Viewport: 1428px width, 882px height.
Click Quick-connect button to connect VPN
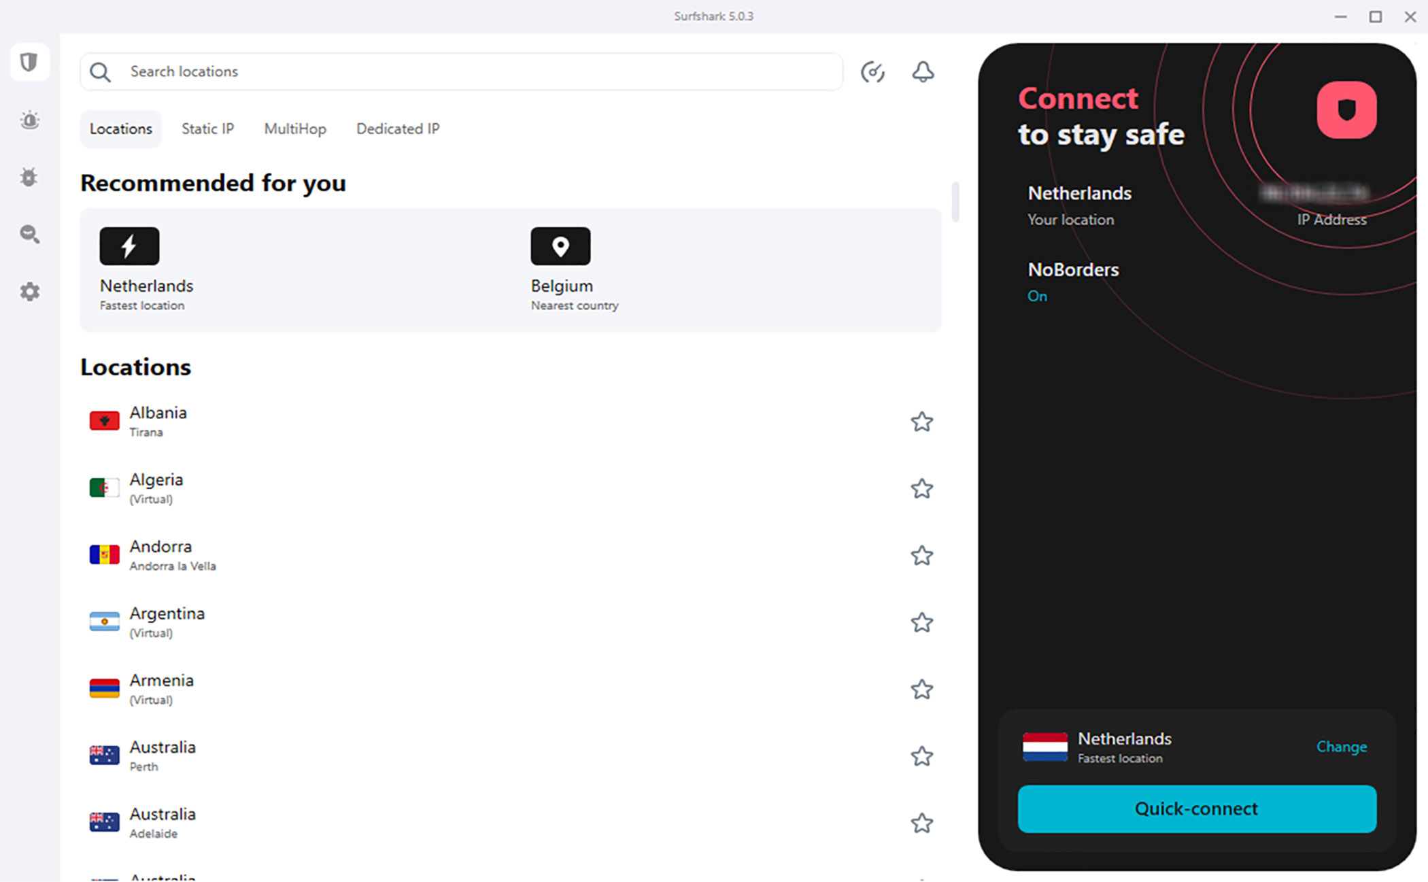pos(1197,808)
